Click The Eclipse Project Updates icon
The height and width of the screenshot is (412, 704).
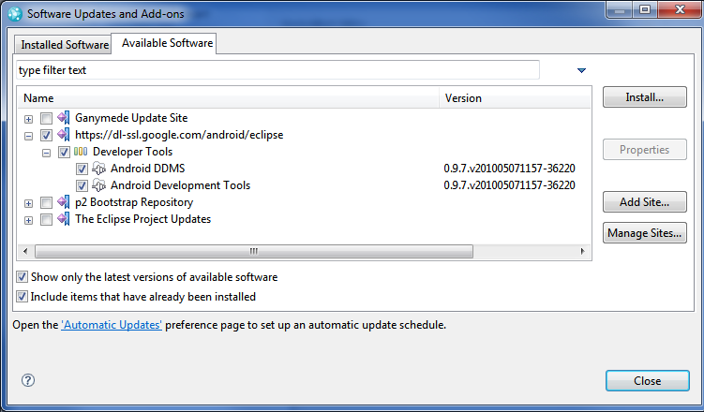pos(64,219)
